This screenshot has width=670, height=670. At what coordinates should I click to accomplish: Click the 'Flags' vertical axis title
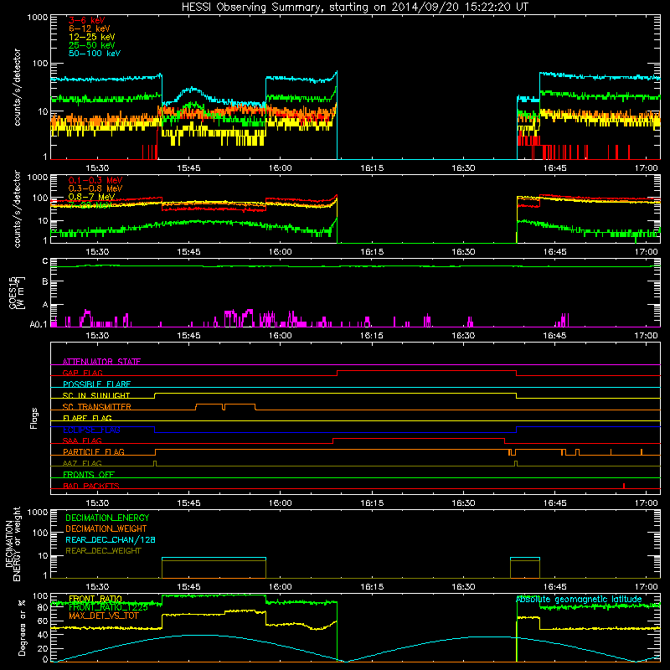[33, 418]
